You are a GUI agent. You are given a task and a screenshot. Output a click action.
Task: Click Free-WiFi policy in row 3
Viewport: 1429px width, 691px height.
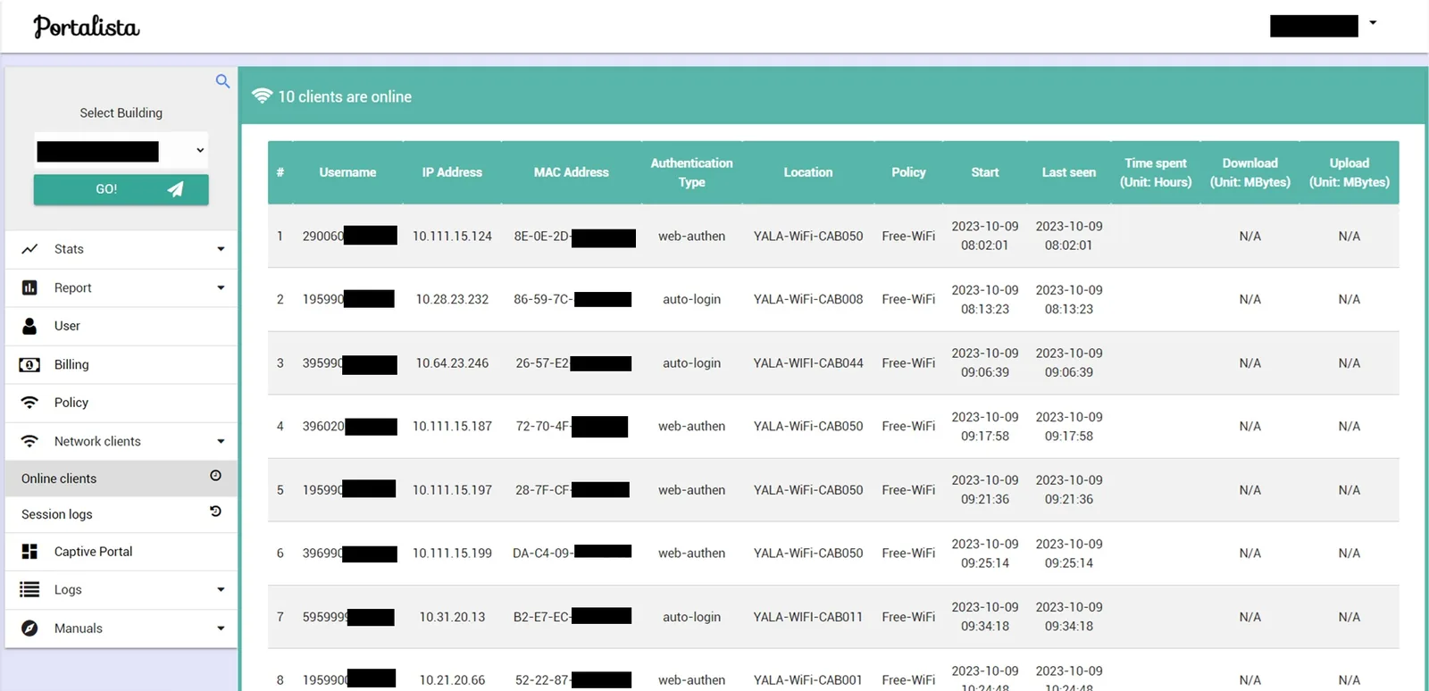(x=908, y=363)
